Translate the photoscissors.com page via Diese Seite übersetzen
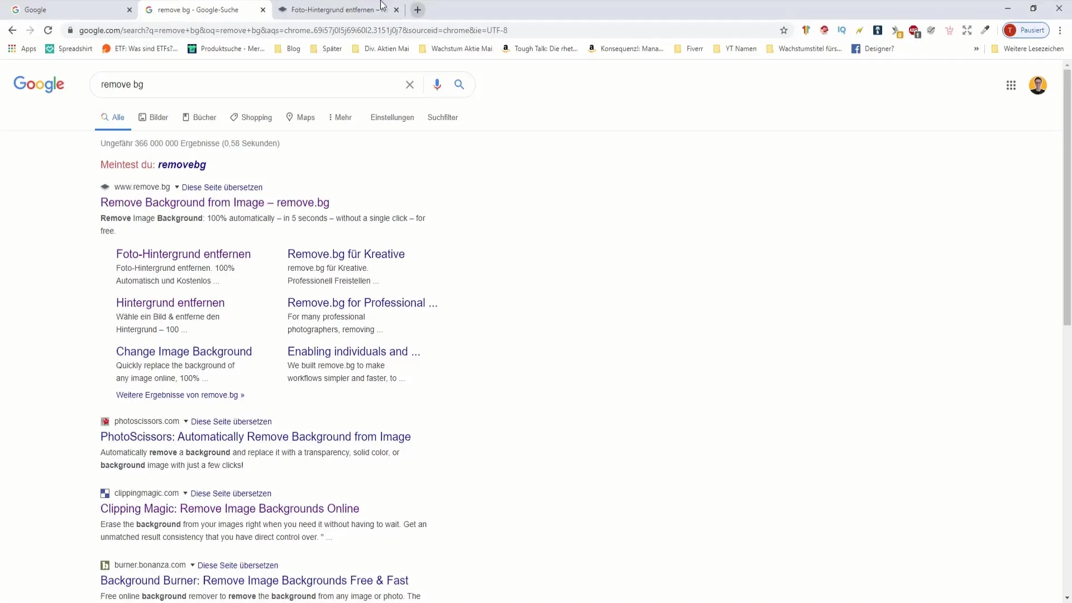Image resolution: width=1072 pixels, height=603 pixels. point(231,422)
